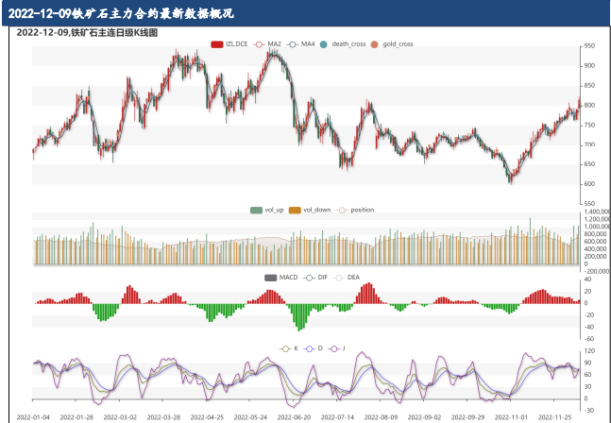Toggle the position series in volume legend
Viewport: 611px width, 423px height.
(x=343, y=209)
